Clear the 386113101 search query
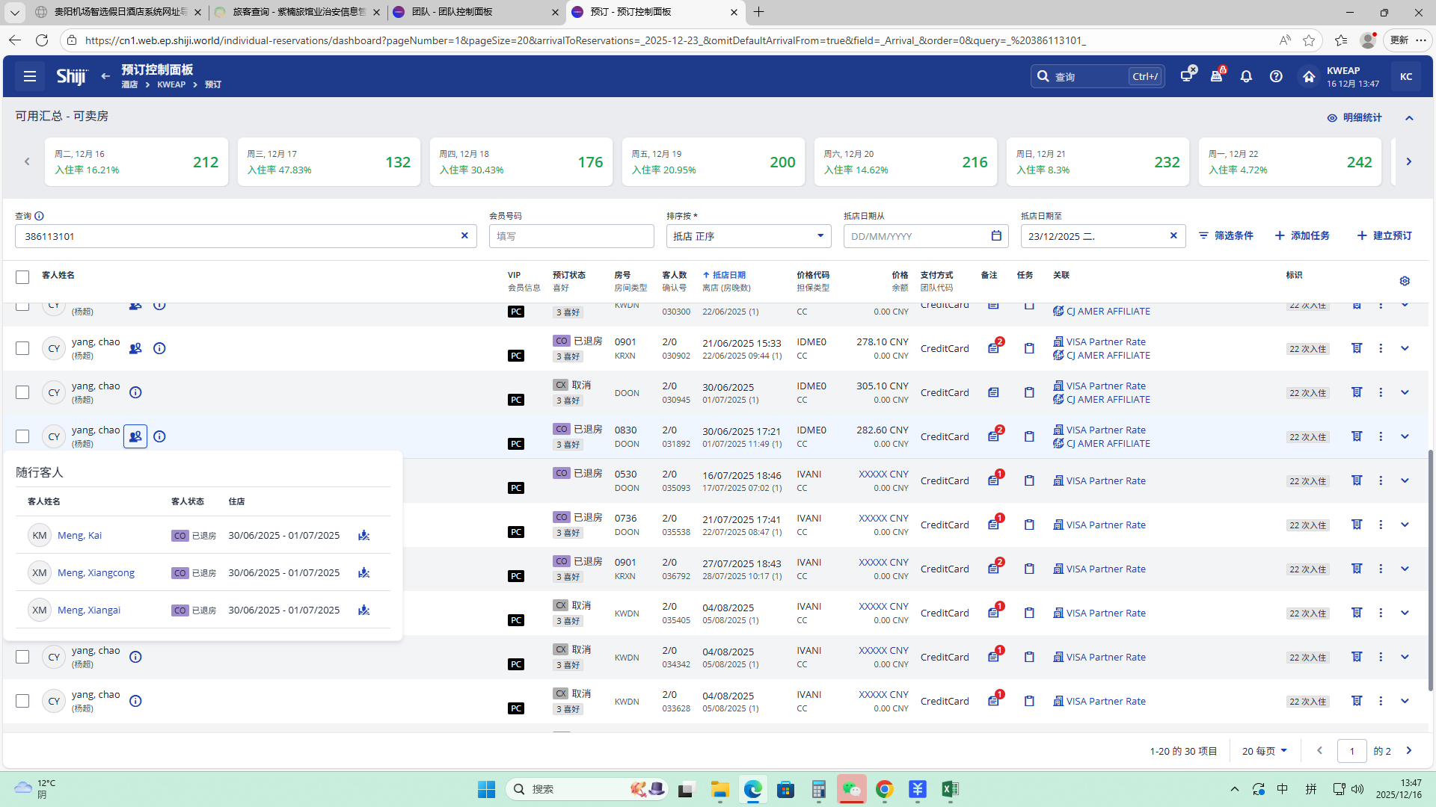1436x807 pixels. click(x=464, y=236)
